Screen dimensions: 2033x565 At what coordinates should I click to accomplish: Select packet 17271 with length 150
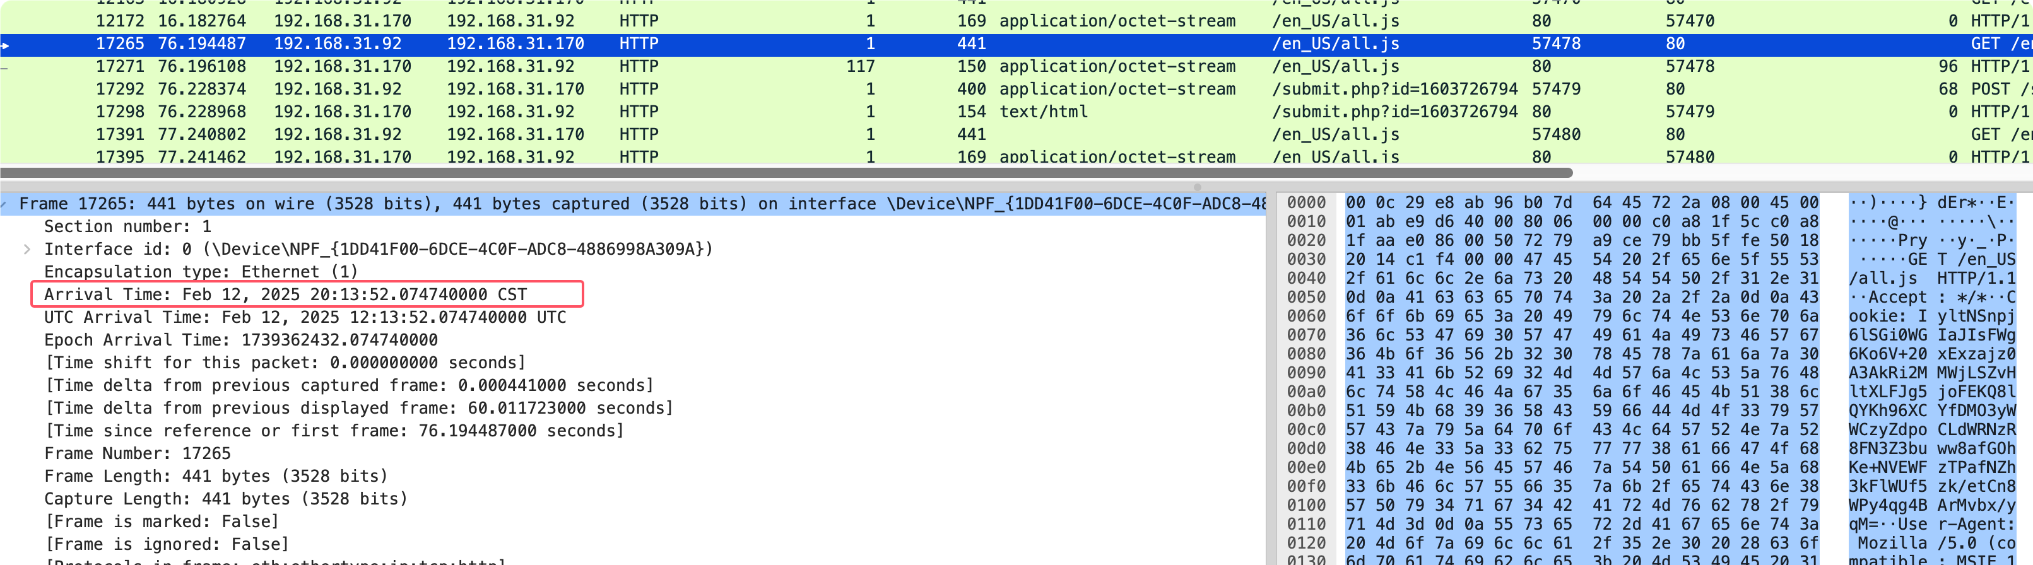pos(1016,67)
